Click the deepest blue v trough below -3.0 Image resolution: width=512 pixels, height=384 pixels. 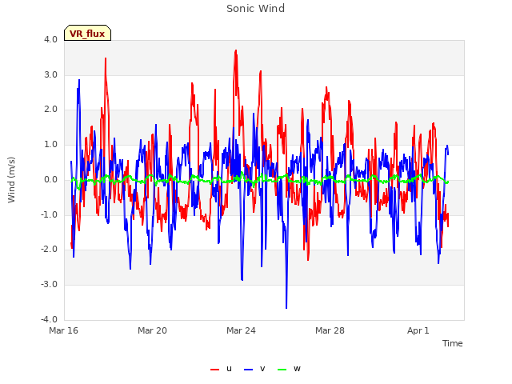[x=286, y=307]
